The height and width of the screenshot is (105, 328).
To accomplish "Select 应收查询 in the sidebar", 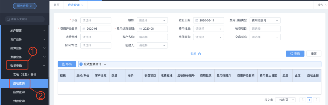I will 25,84.
